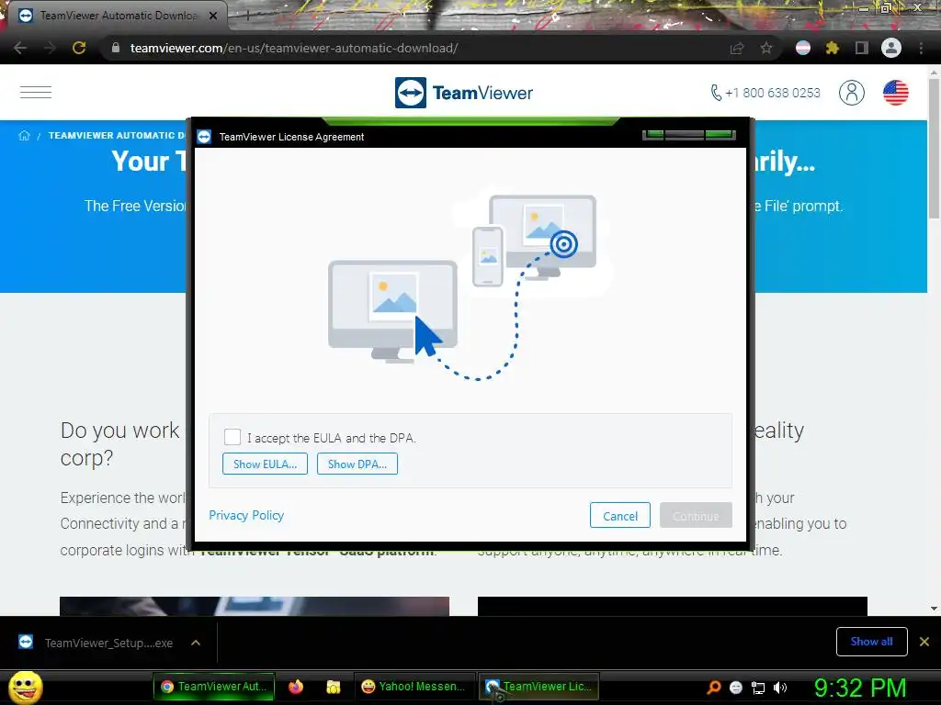Toggle the browser side panel icon
Screen dimensions: 941x705
pyautogui.click(x=862, y=48)
